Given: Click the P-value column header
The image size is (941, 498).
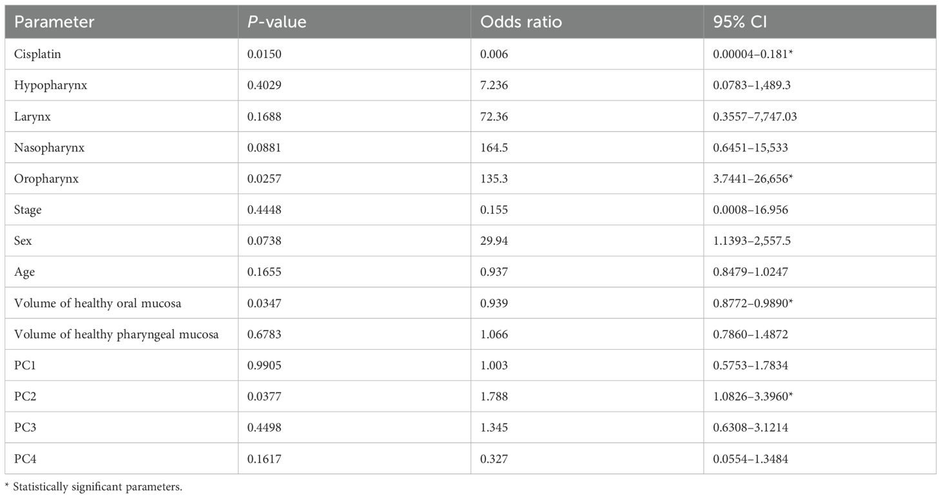Looking at the screenshot, I should [276, 22].
